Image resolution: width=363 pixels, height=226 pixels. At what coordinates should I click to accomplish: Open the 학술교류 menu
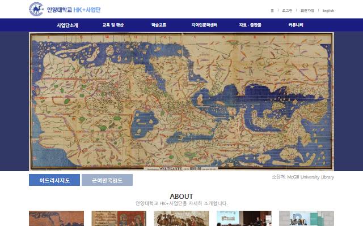[159, 25]
